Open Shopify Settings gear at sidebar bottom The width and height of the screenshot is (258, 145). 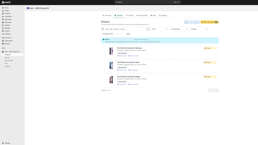pos(7,143)
